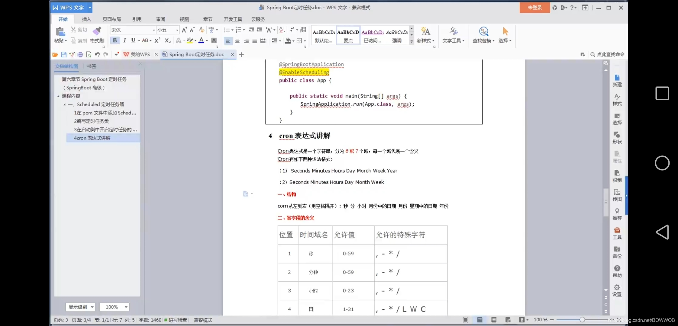Click 点此查找命令 search box
Viewport: 678px width, 326px height.
point(608,54)
